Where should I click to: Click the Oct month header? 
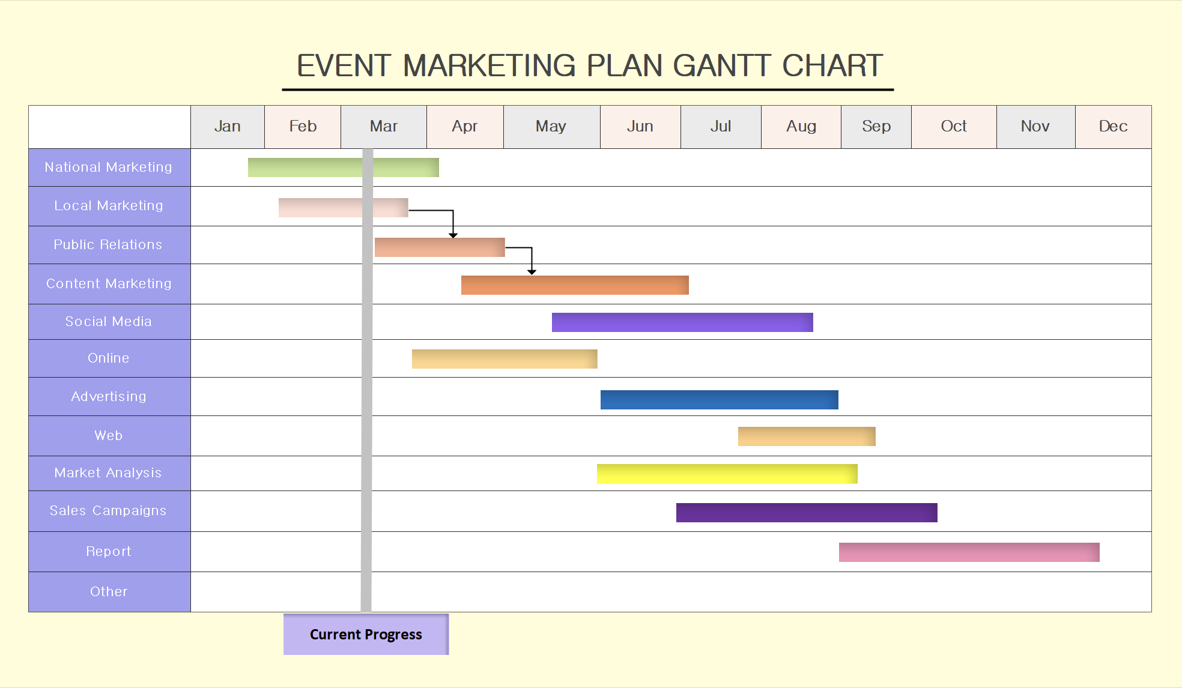(x=953, y=127)
